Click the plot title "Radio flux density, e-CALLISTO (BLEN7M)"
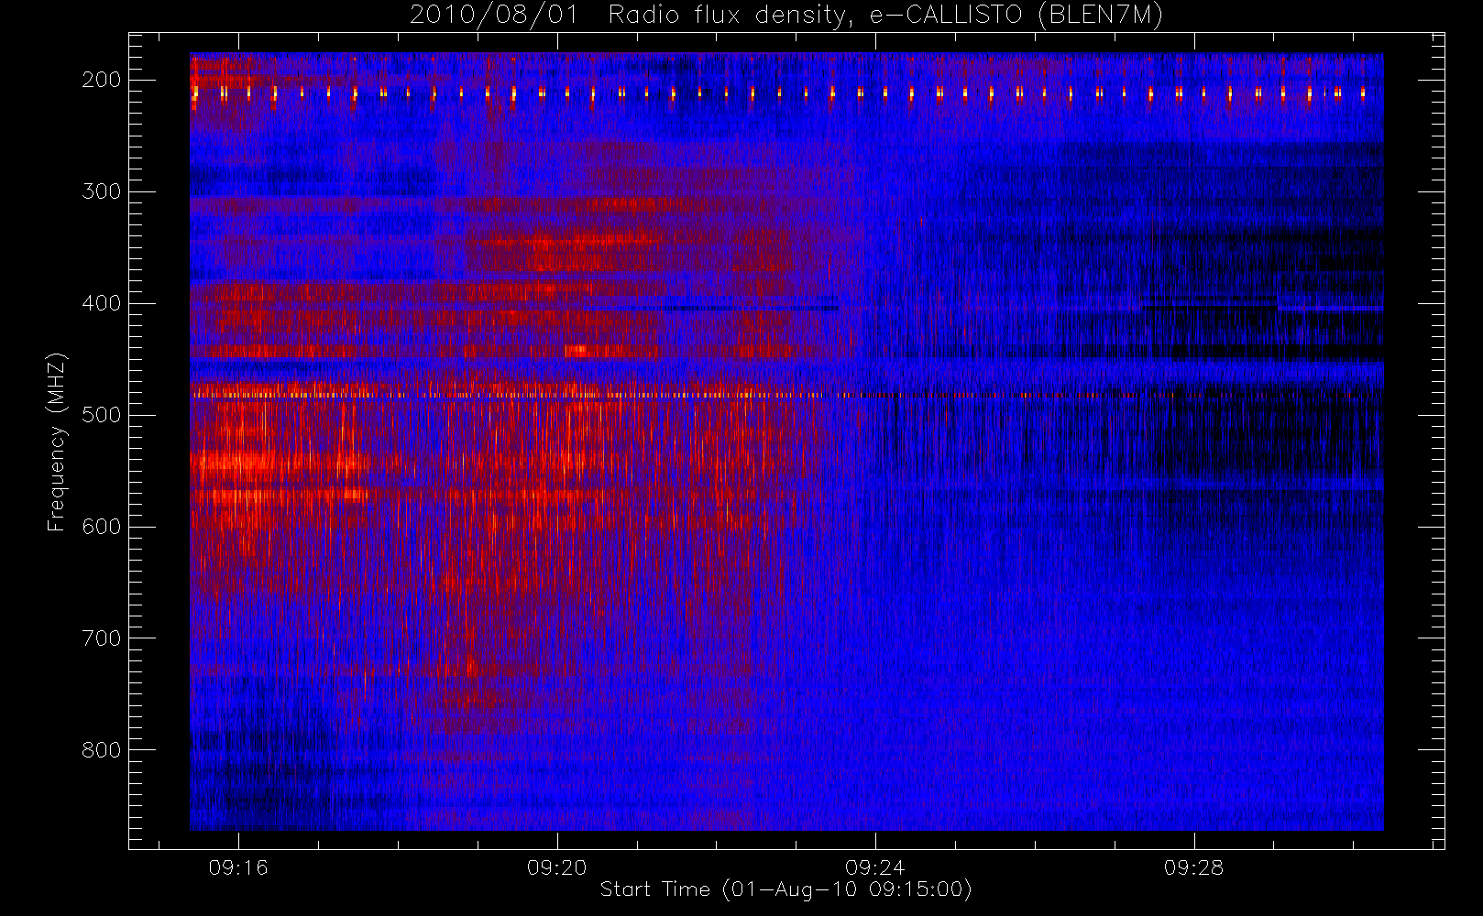The height and width of the screenshot is (916, 1483). coord(885,15)
